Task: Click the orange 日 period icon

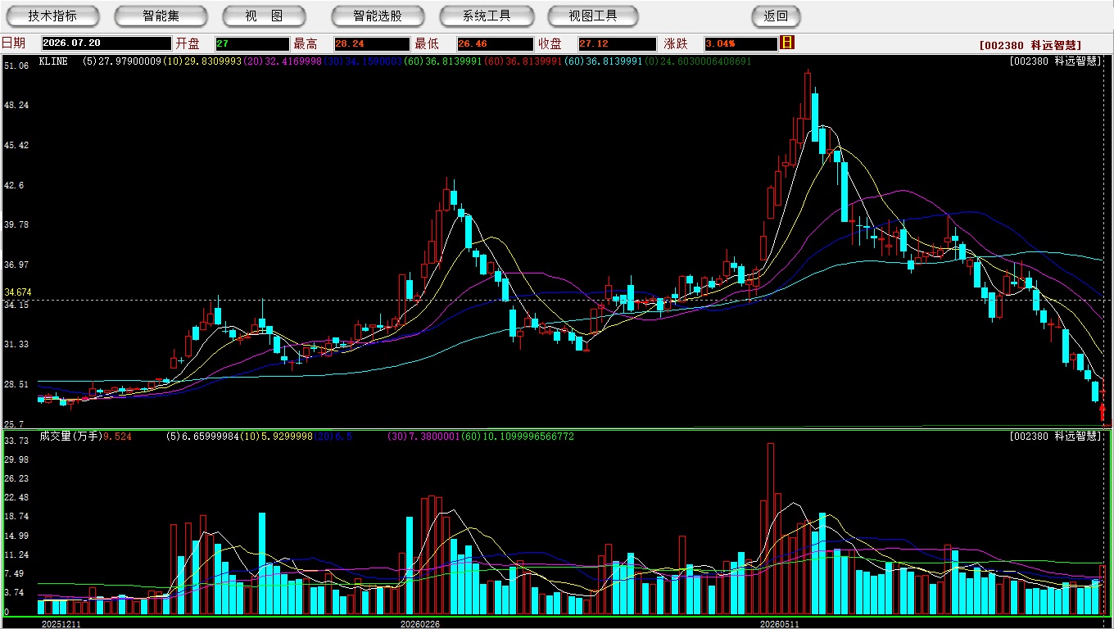Action: (x=787, y=43)
